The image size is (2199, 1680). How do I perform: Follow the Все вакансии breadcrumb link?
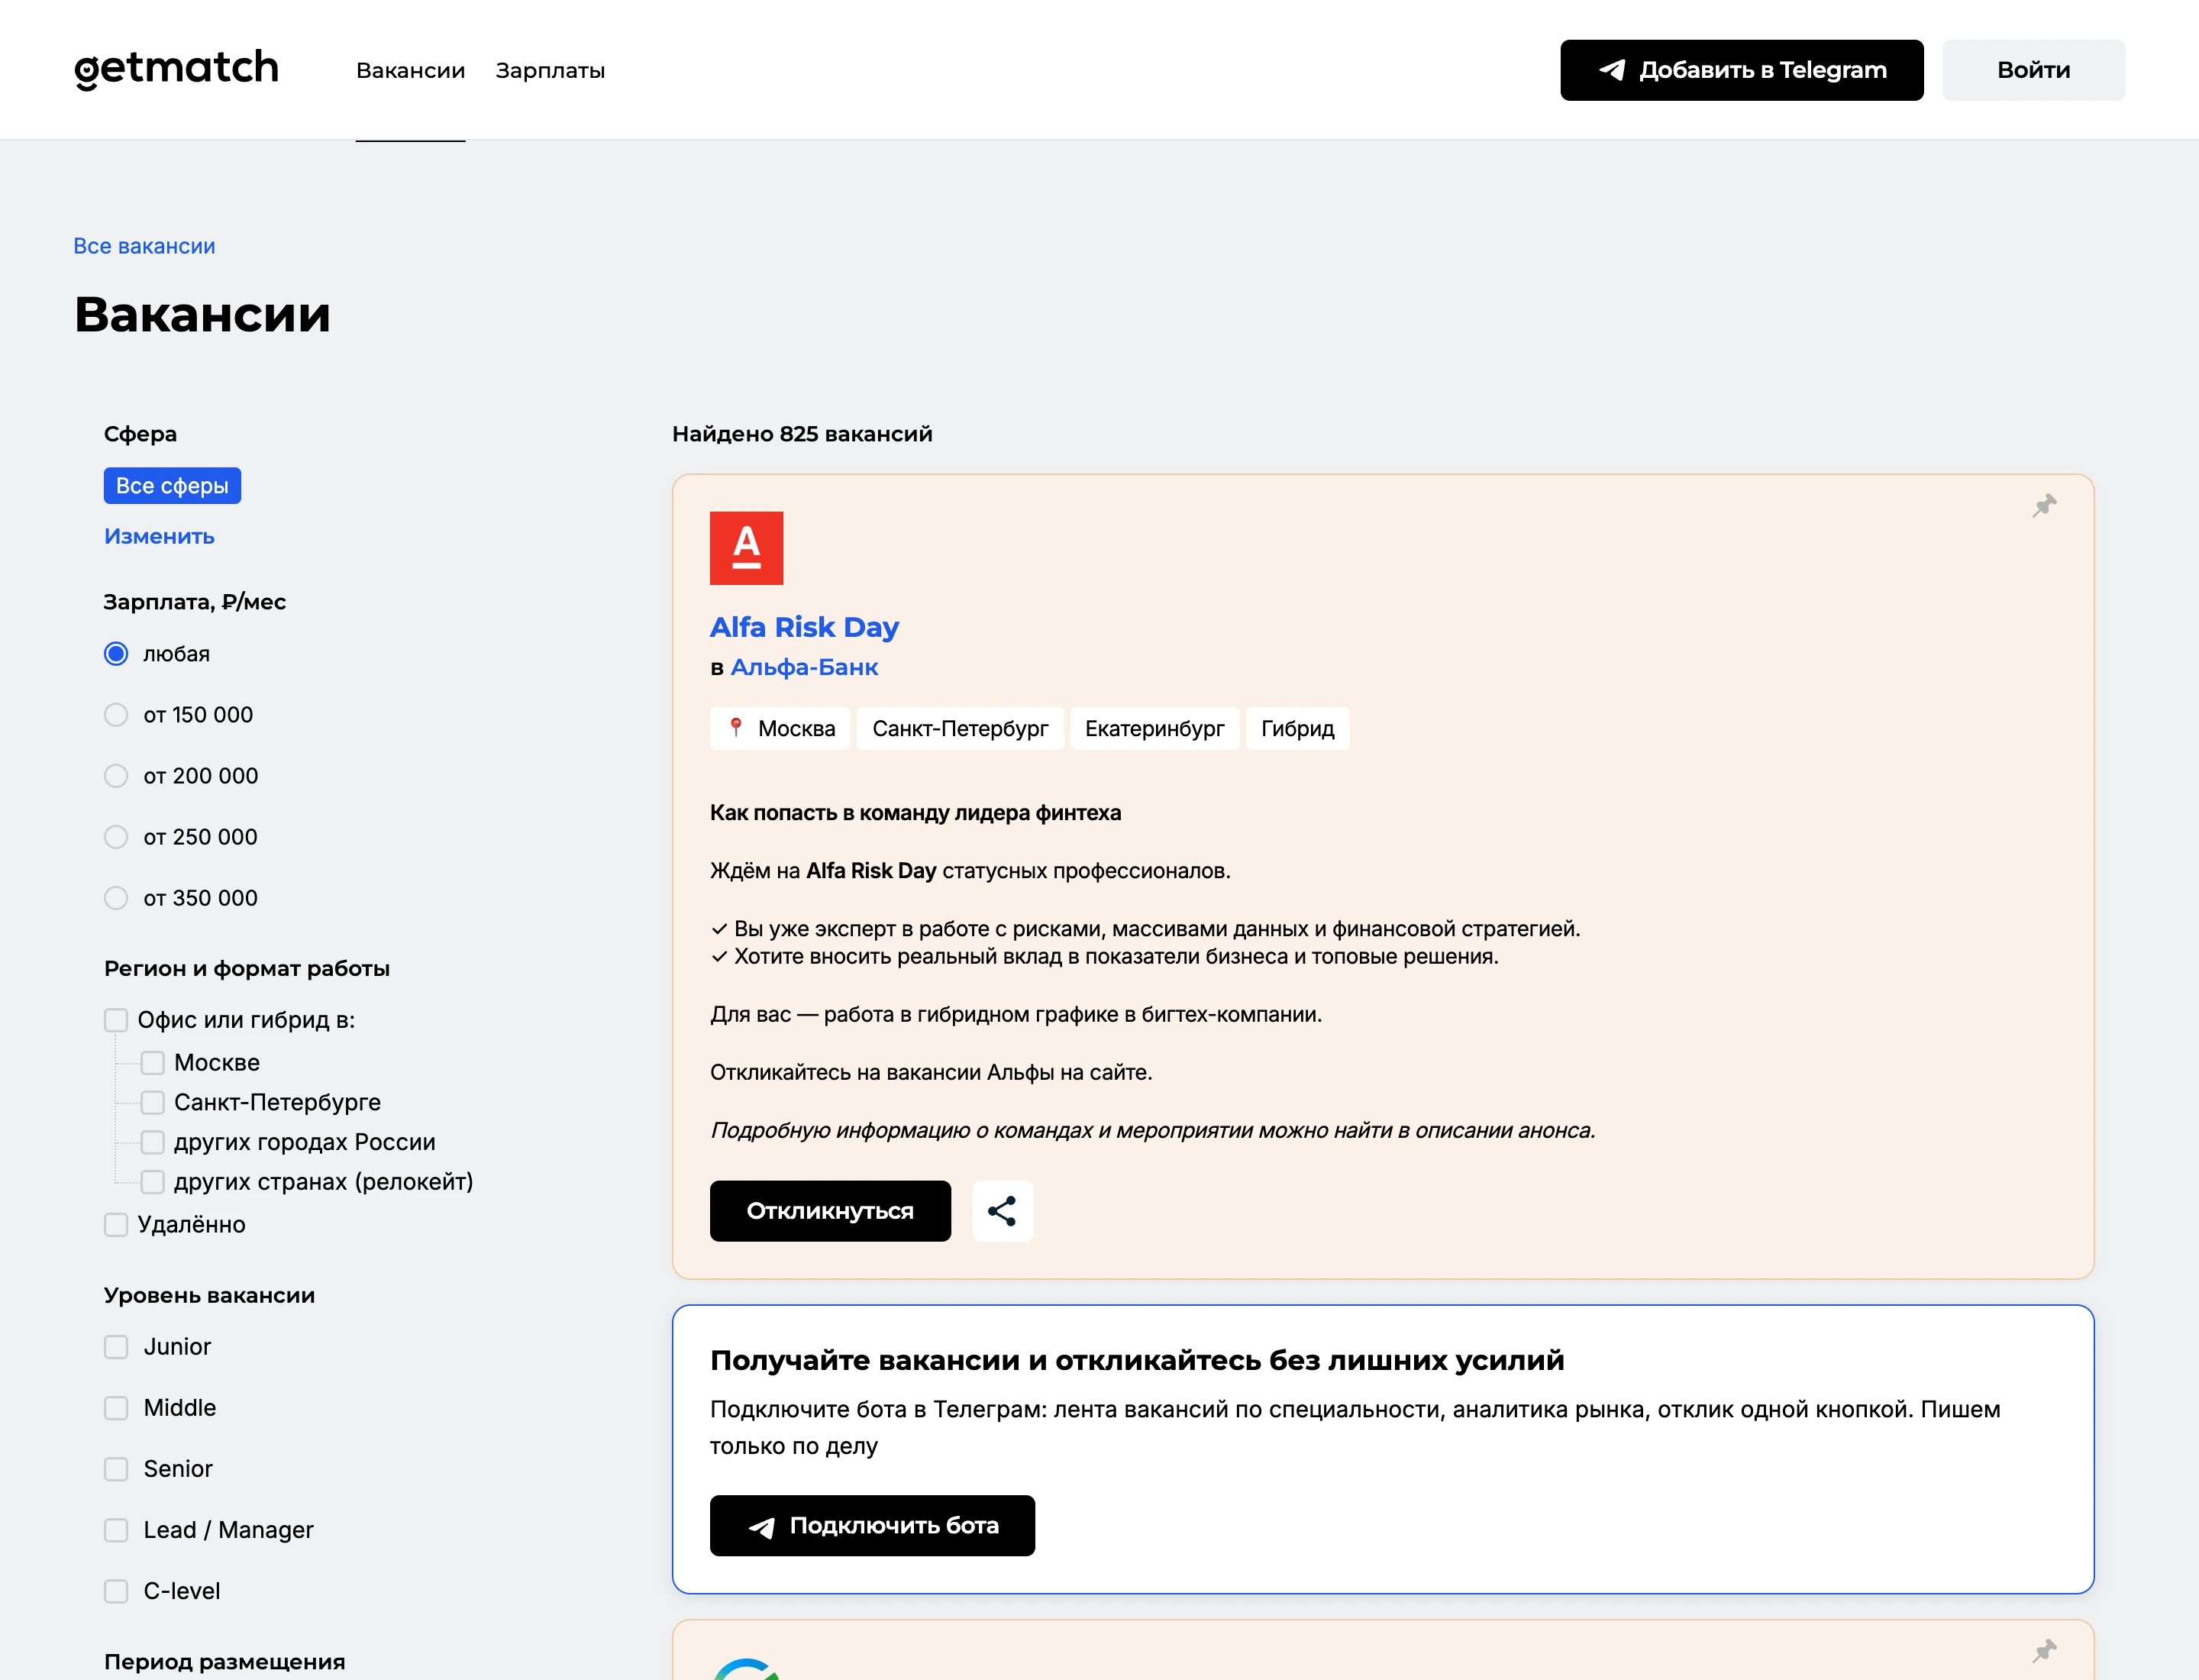coord(144,246)
